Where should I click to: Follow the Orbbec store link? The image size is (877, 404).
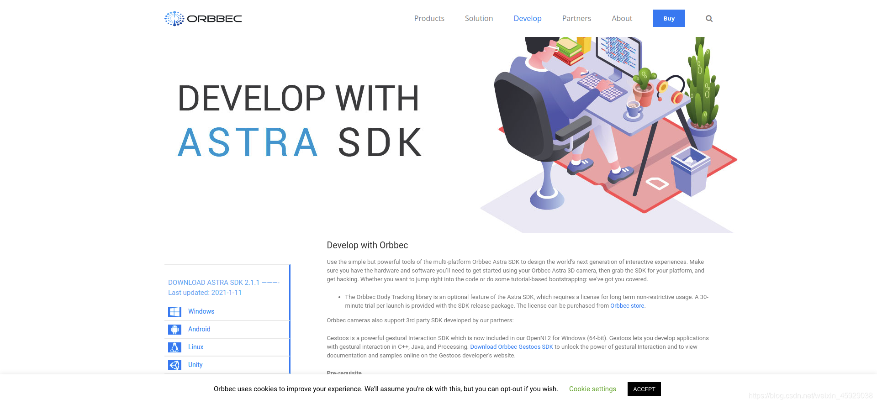(627, 306)
